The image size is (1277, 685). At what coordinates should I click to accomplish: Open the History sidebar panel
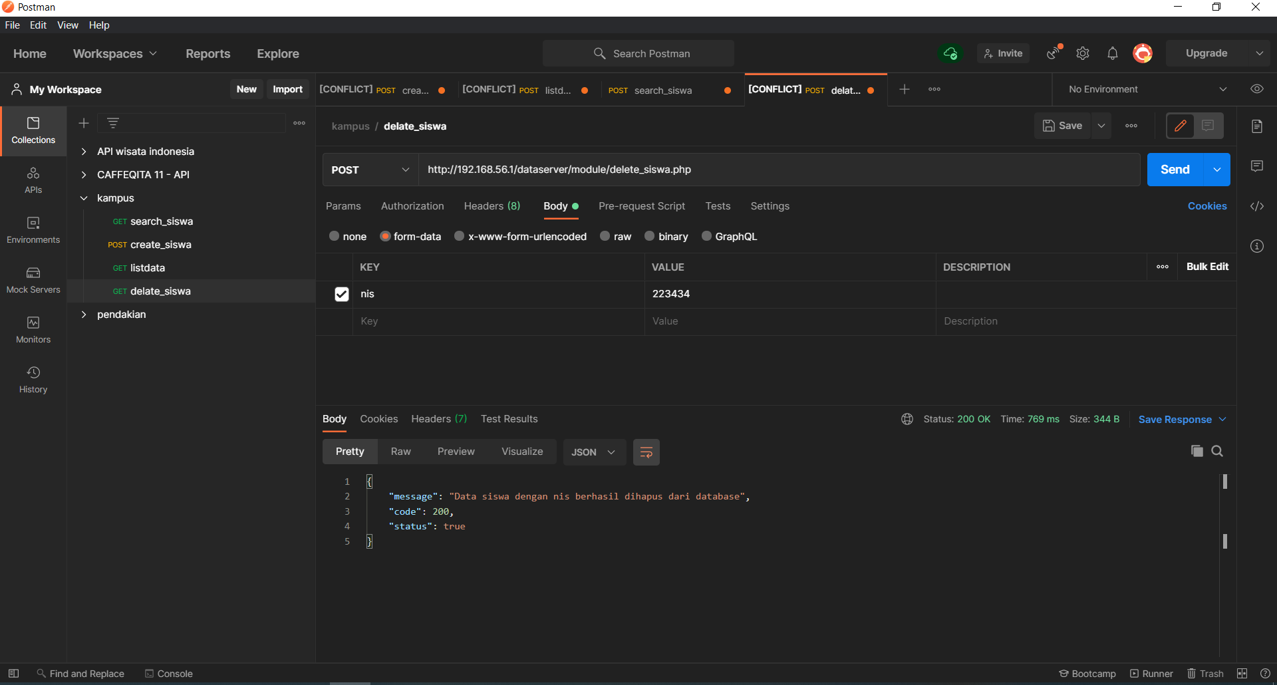point(33,380)
